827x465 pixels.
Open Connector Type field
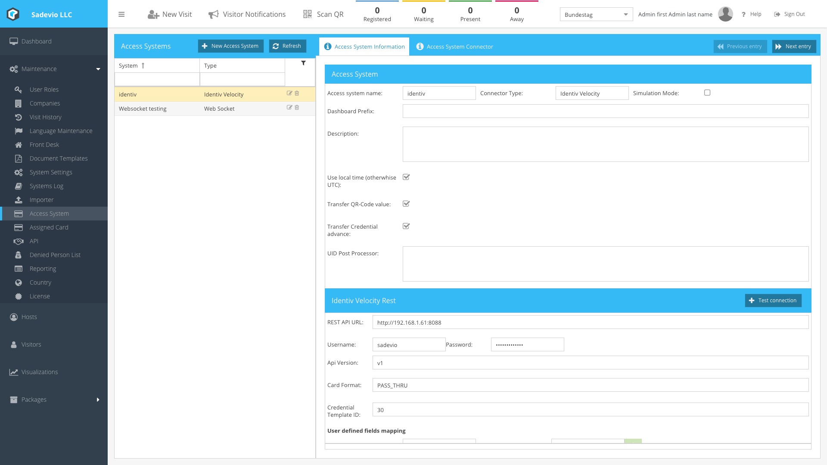(x=592, y=93)
